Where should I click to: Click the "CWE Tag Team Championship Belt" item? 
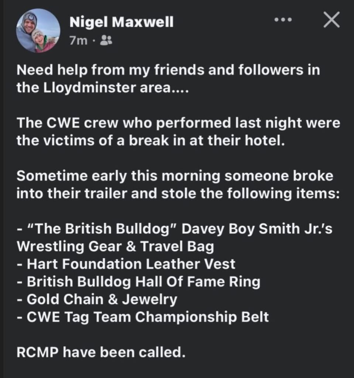[143, 317]
